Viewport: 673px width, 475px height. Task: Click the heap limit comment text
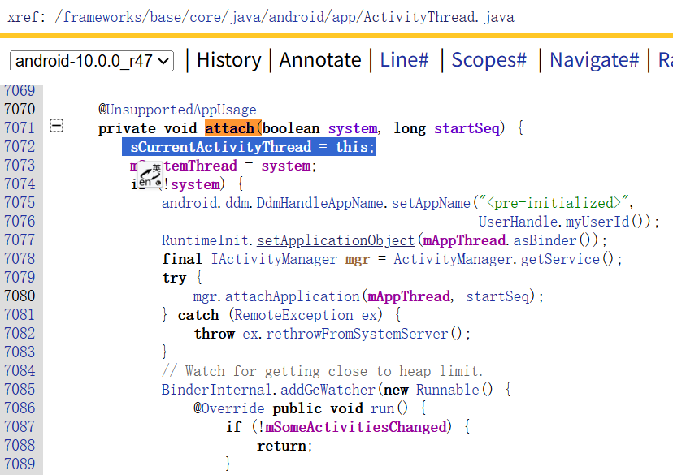(323, 371)
